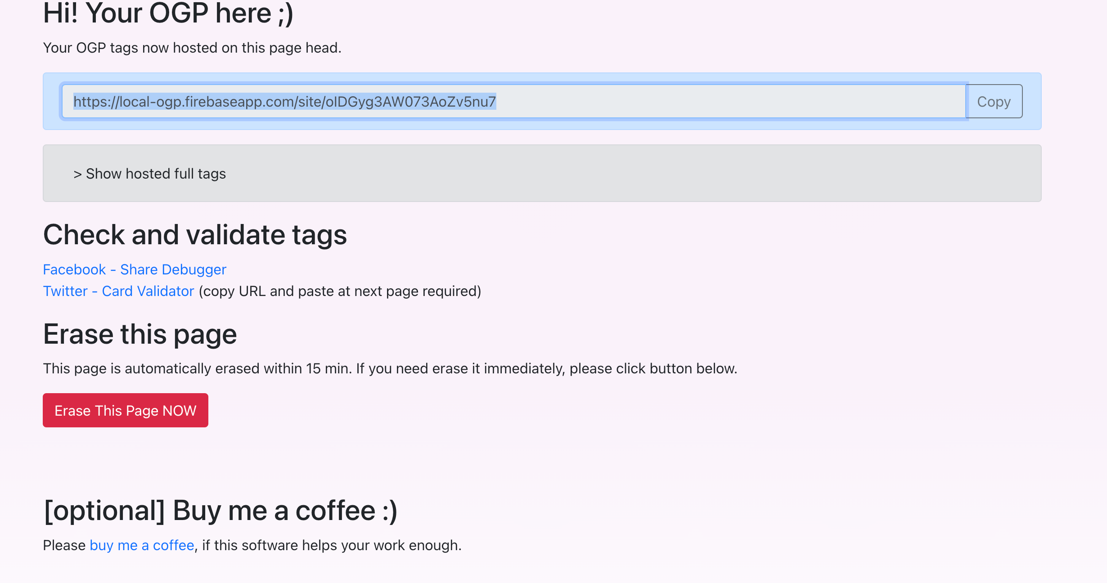Click the Erase this page heading
1107x583 pixels.
[139, 334]
